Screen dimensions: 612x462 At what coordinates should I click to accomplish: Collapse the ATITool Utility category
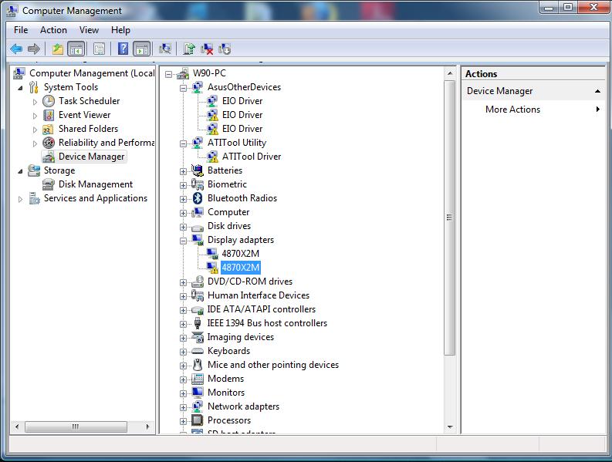click(183, 143)
